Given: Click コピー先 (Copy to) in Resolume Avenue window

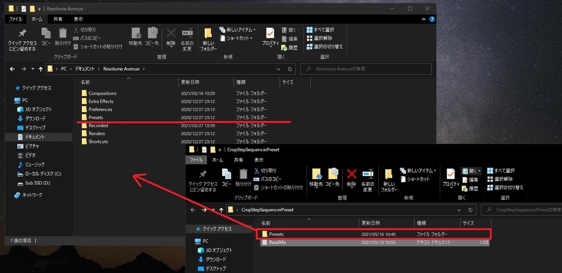Looking at the screenshot, I should click(x=152, y=37).
